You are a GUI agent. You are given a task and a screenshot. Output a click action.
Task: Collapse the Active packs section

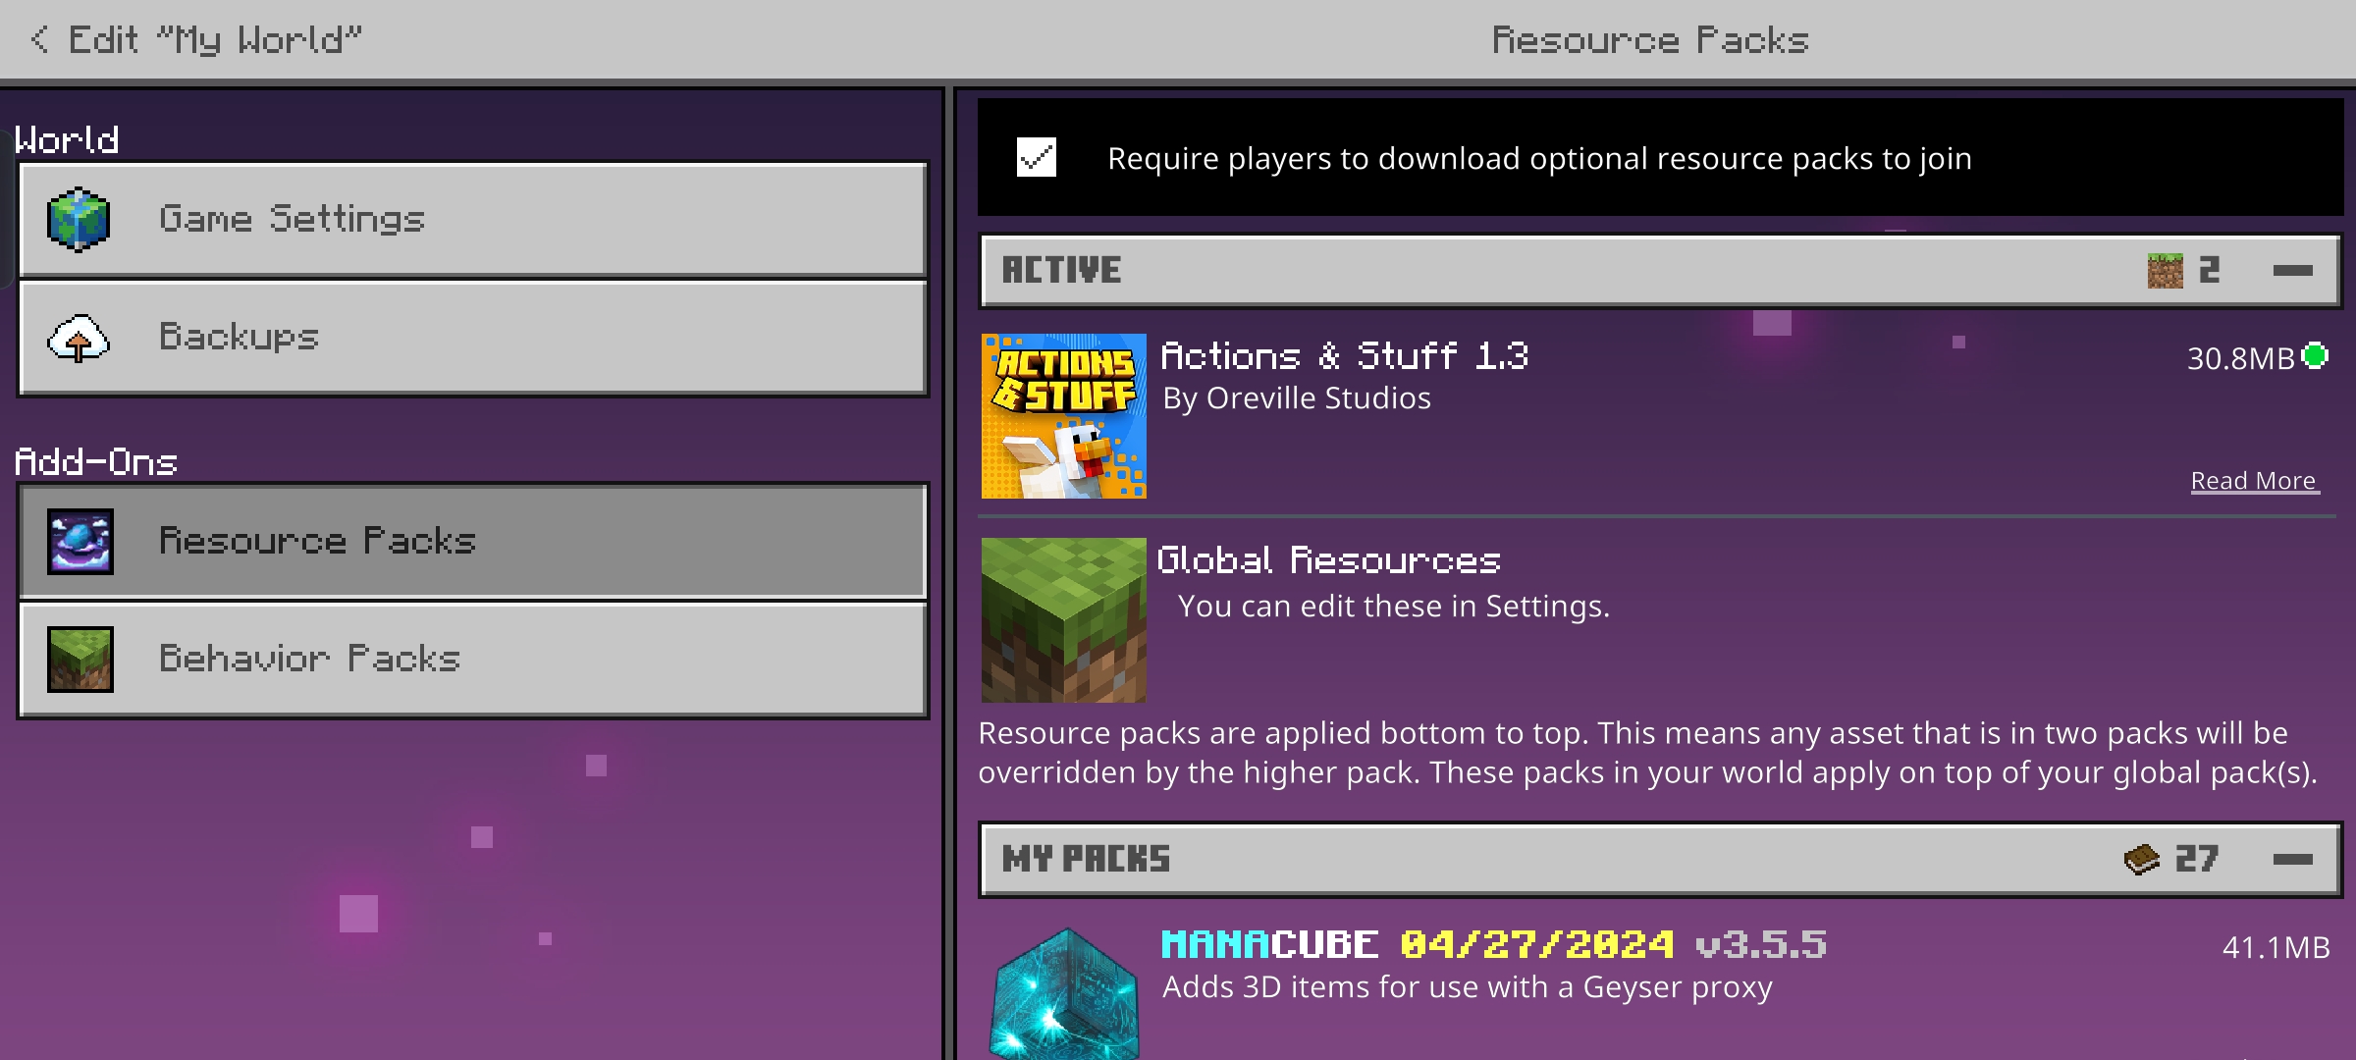coord(2292,271)
